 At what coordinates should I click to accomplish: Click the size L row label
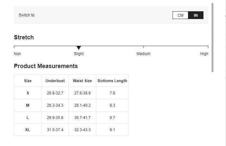coord(28,118)
